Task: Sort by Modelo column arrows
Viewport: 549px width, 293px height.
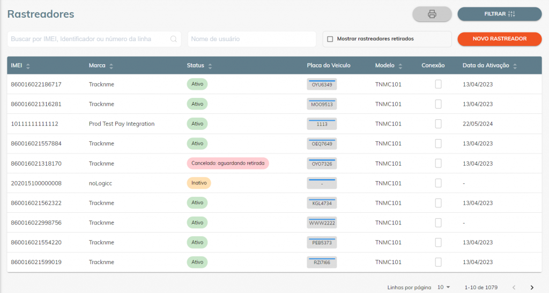Action: (400, 66)
